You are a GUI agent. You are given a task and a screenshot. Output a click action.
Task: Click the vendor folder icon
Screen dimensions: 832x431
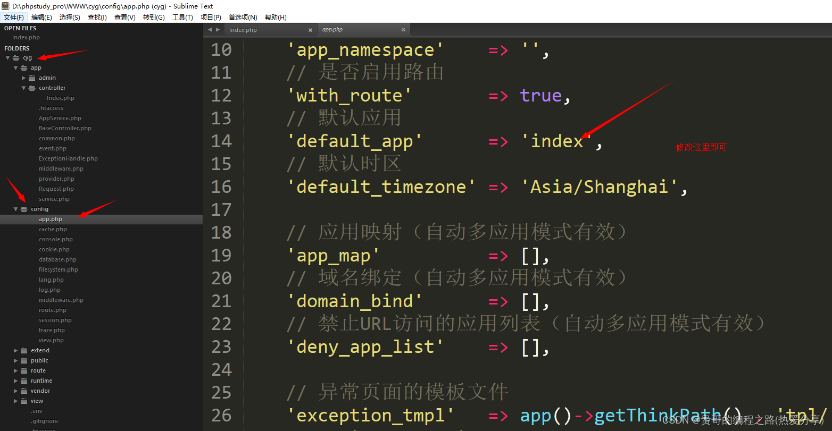coord(24,391)
